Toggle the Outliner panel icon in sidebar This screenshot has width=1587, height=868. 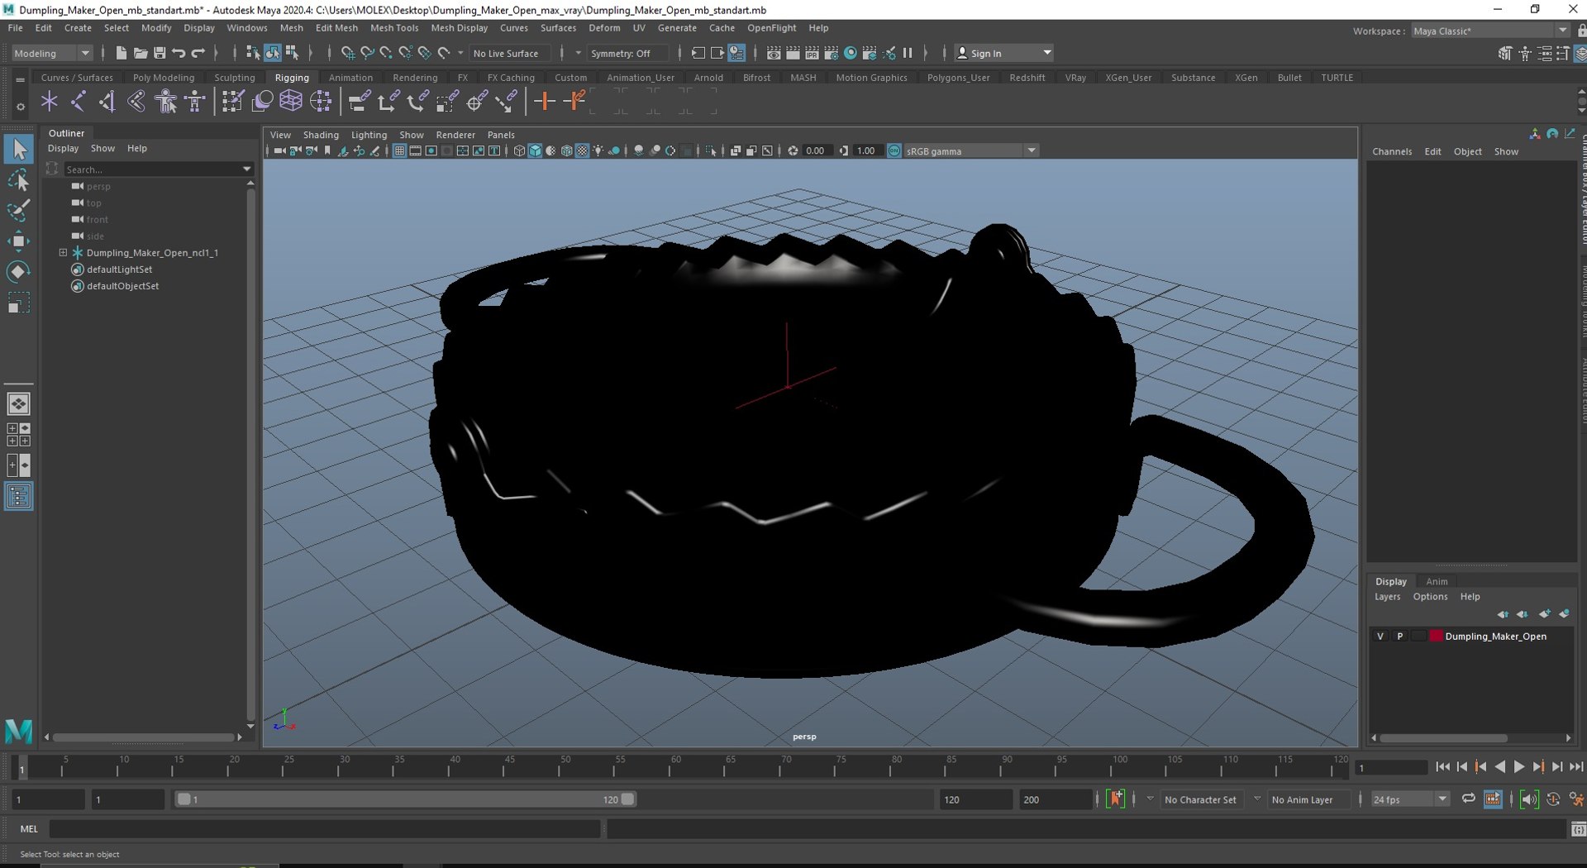18,496
